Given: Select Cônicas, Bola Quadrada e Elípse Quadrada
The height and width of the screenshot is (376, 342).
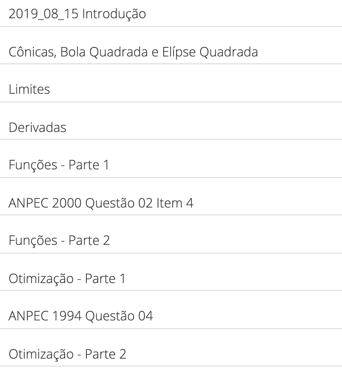Looking at the screenshot, I should click(171, 52).
